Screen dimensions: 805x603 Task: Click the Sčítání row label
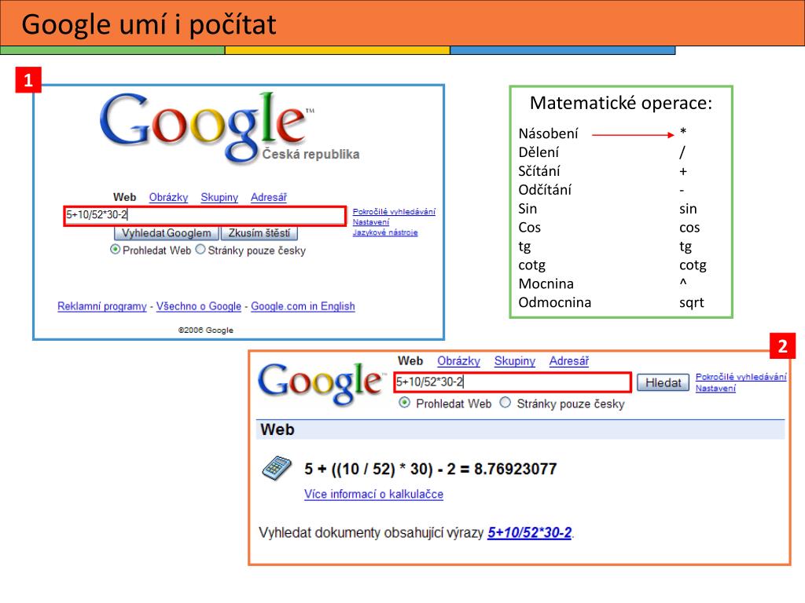(x=539, y=171)
